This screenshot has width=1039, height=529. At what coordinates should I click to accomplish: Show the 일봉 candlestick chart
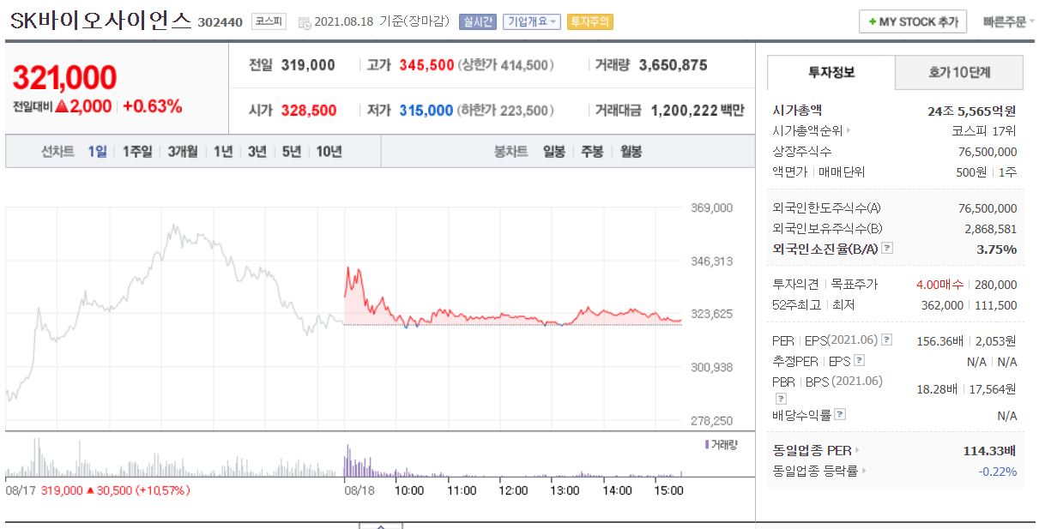pos(554,152)
